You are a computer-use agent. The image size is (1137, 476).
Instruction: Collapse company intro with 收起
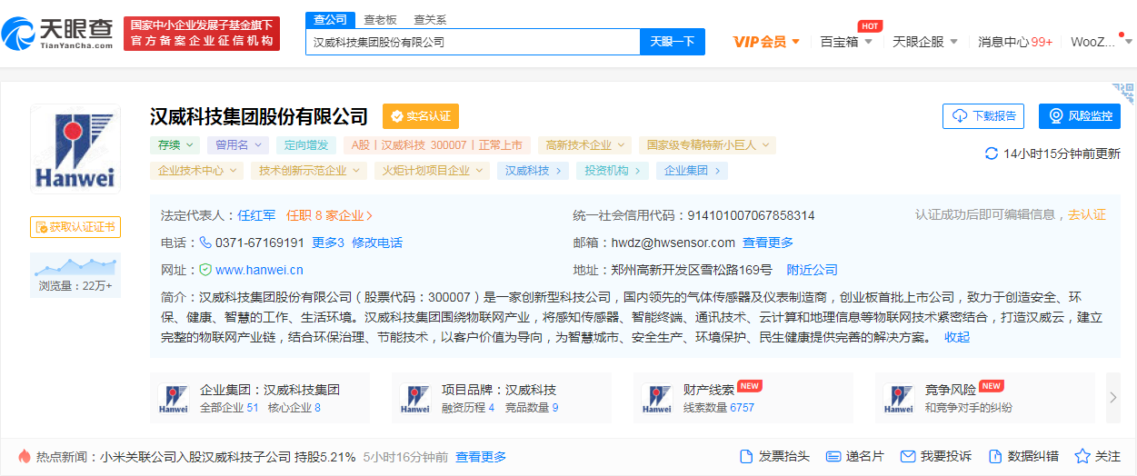pyautogui.click(x=957, y=337)
